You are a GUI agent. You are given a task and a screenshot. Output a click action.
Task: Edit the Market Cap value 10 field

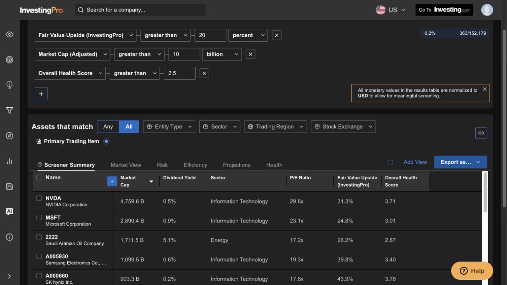pos(184,54)
